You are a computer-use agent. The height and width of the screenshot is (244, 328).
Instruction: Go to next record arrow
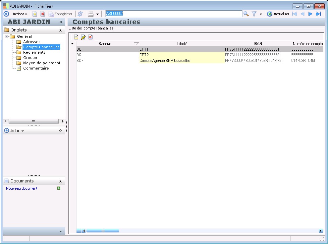coord(310,14)
